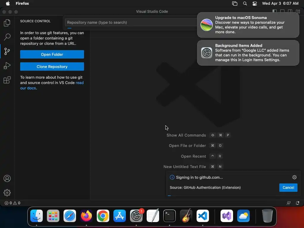Open the Run and Debug view
304x228 pixels.
[x=7, y=66]
